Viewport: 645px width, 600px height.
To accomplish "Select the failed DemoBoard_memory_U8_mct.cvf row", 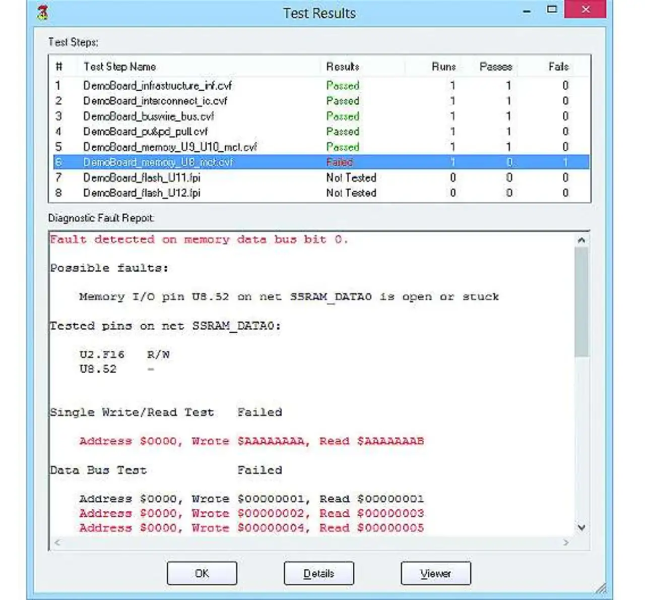I will pyautogui.click(x=158, y=162).
